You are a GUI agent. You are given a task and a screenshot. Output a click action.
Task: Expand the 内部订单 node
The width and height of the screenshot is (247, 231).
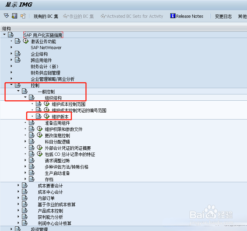click(18, 198)
